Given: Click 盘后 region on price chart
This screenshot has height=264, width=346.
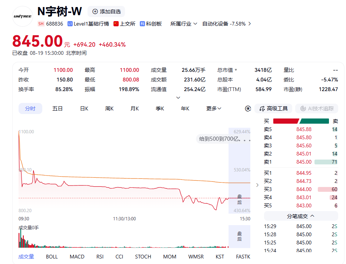Looking at the screenshot, I should [x=240, y=171].
